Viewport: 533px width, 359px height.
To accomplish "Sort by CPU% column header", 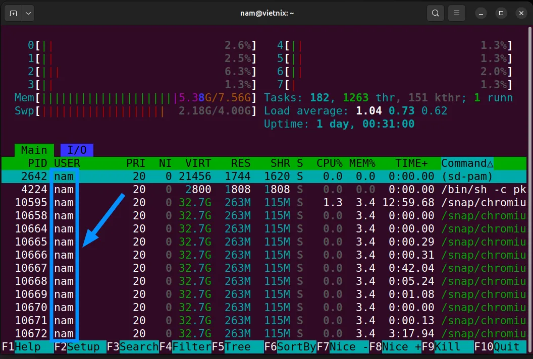I will pyautogui.click(x=330, y=163).
